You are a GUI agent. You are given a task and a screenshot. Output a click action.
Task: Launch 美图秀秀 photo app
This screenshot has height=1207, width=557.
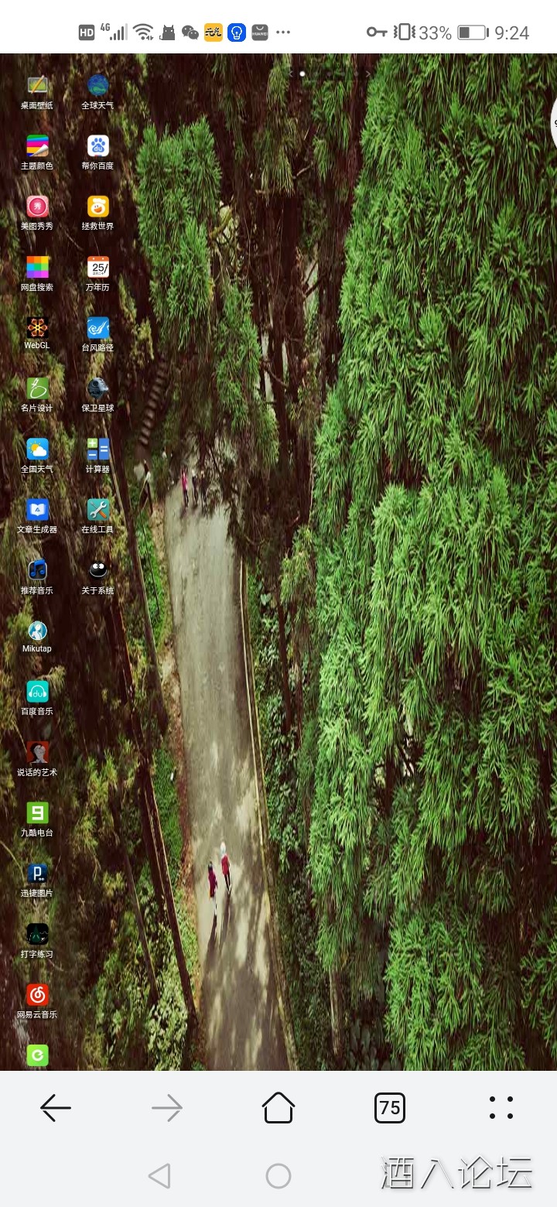tap(37, 207)
